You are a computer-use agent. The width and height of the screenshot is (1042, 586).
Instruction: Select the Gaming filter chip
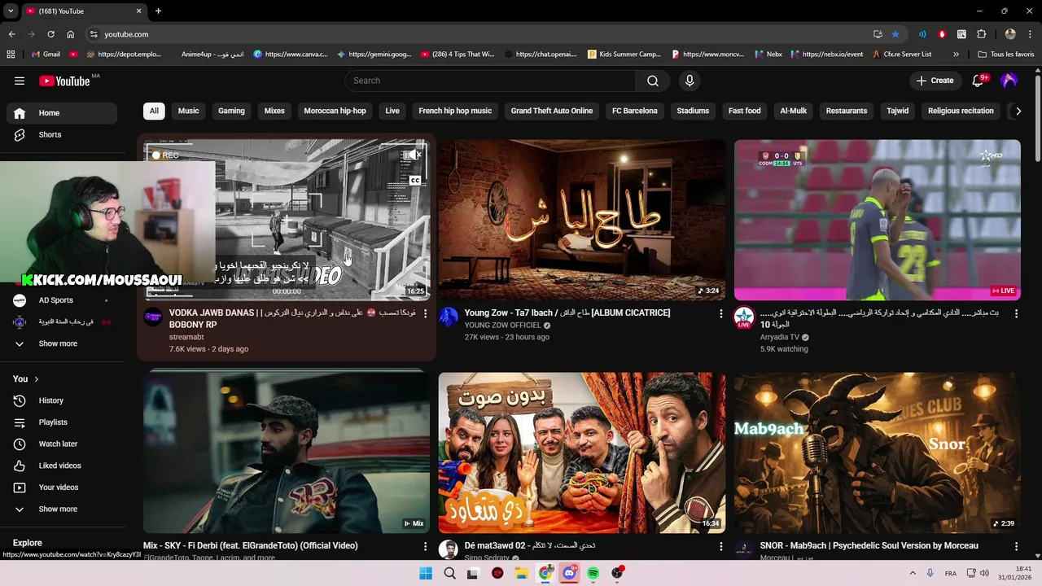tap(231, 111)
